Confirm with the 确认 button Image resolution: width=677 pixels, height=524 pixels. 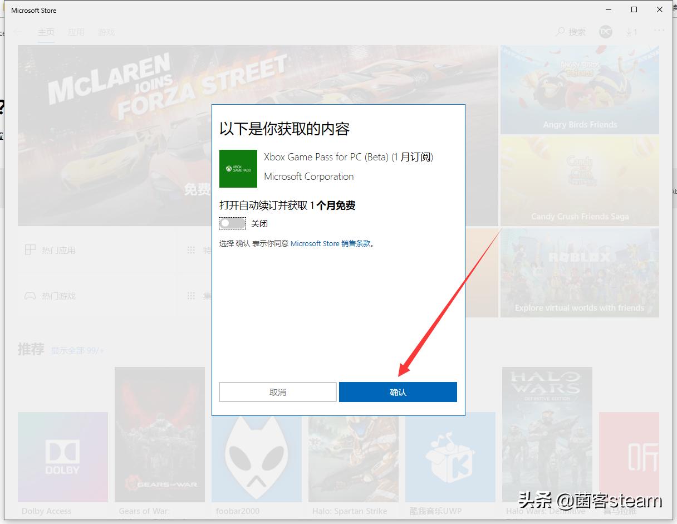(398, 391)
